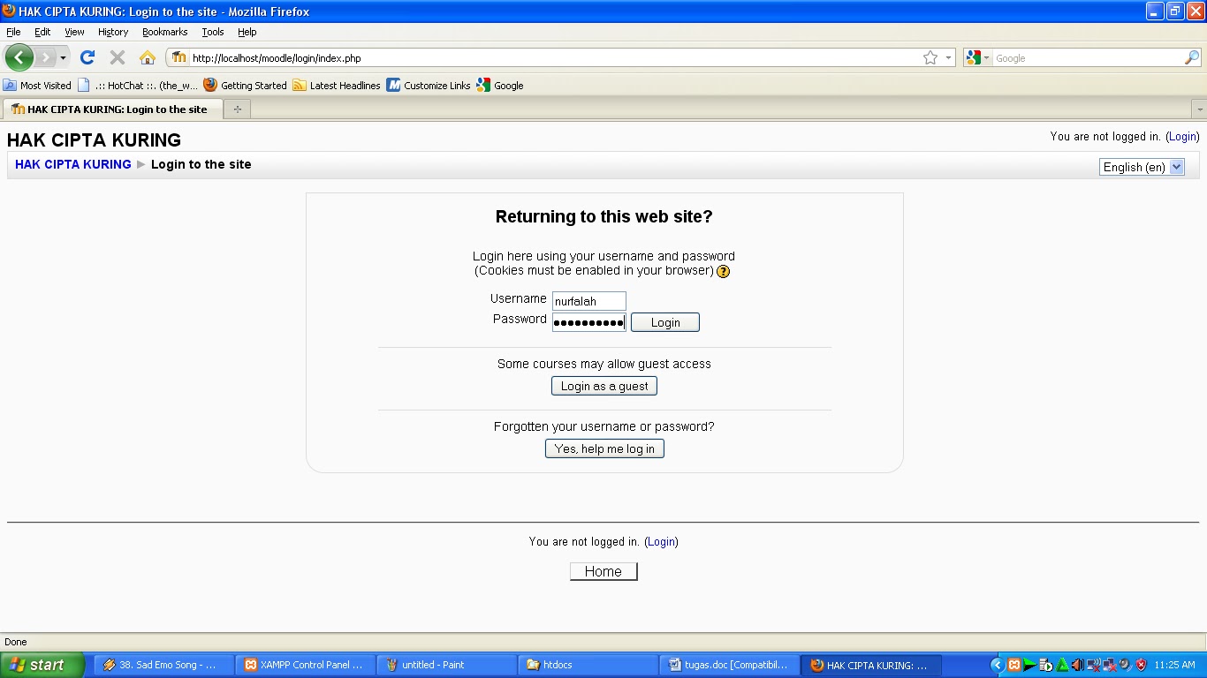Open XAMPP from its orange system tray icon
Viewport: 1207px width, 678px height.
tap(1013, 666)
